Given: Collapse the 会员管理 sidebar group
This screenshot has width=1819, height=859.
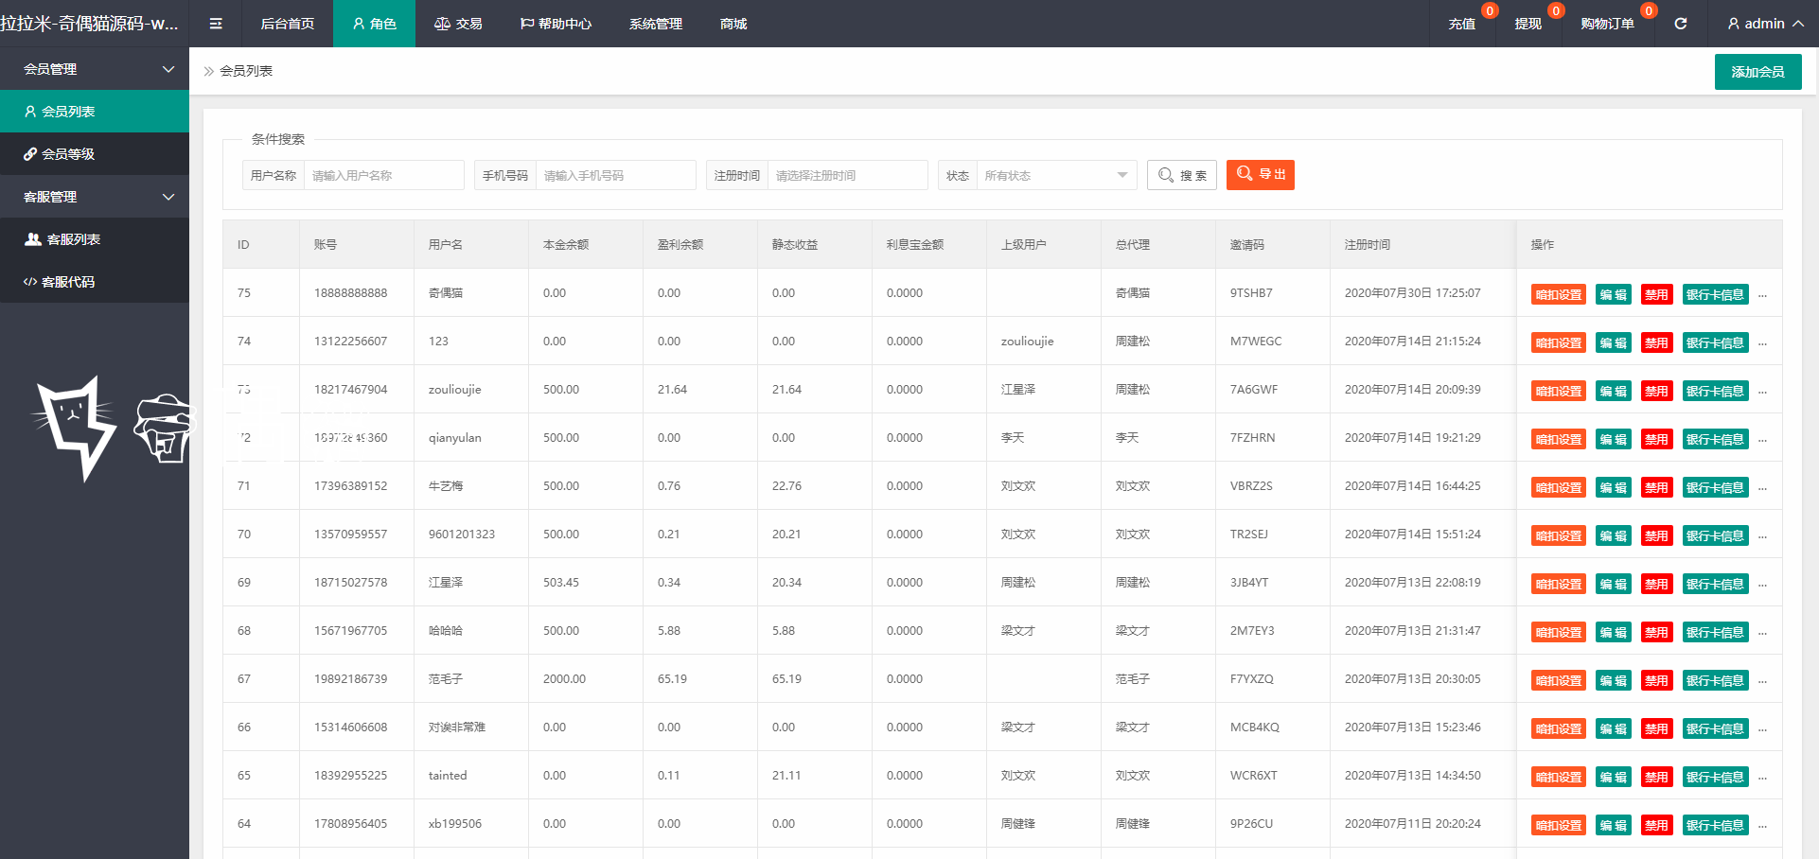Looking at the screenshot, I should click(x=95, y=69).
